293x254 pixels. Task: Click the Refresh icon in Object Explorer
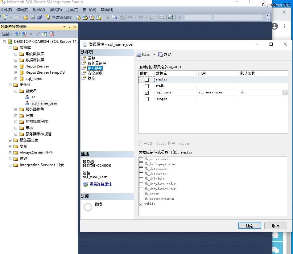point(44,34)
